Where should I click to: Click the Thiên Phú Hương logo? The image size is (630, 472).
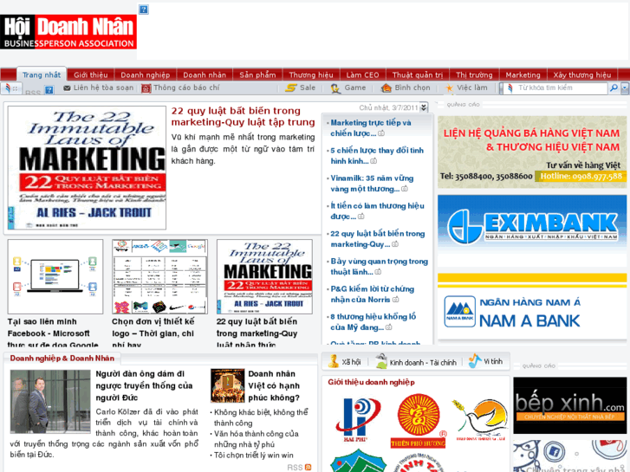coord(419,421)
